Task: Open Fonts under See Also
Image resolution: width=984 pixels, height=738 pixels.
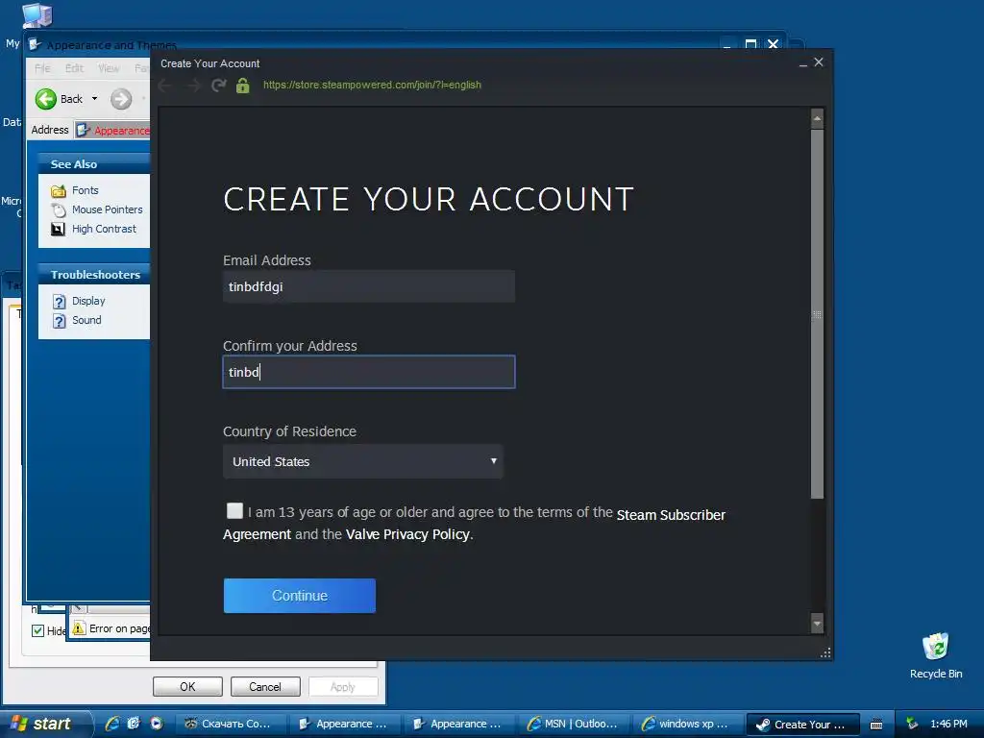Action: (86, 190)
